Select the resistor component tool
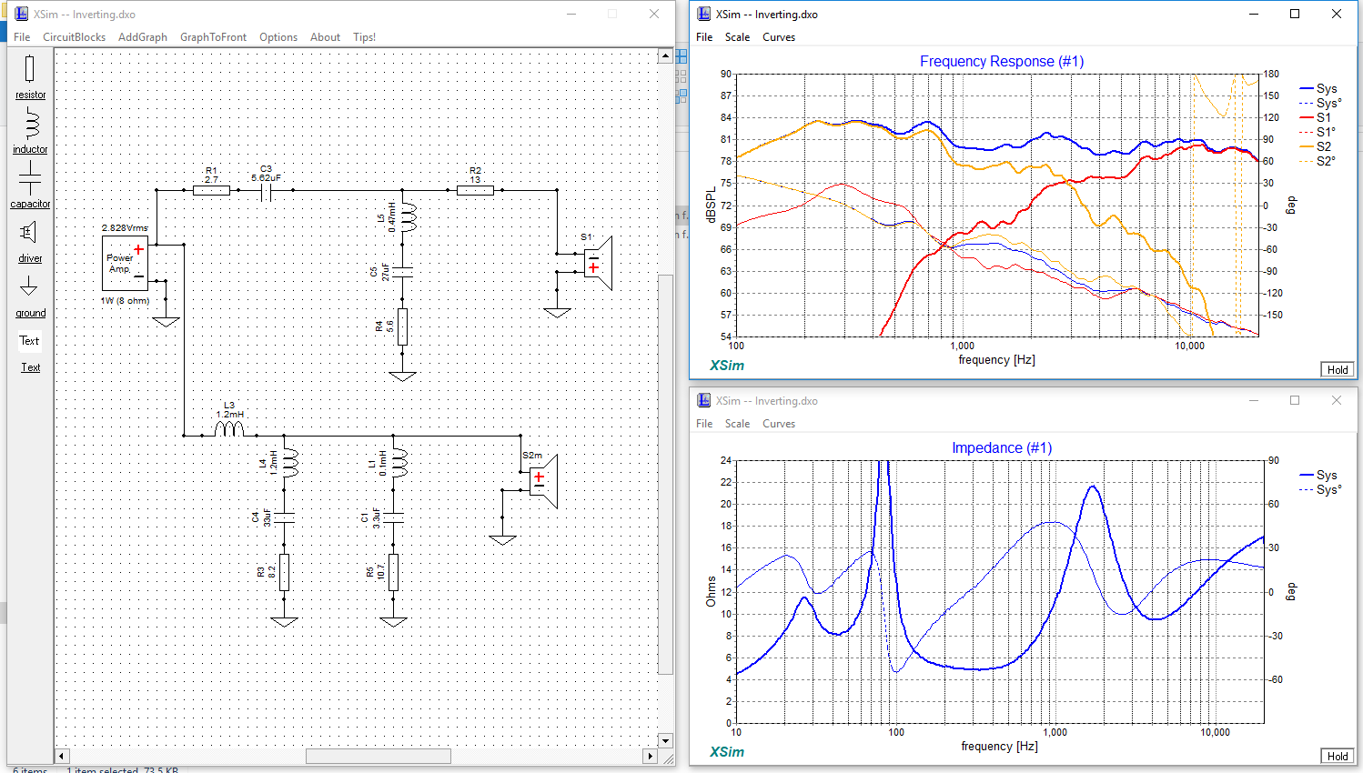 click(30, 76)
